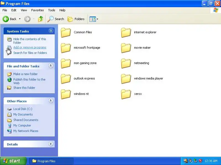Select the outlook express folder icon
Viewport: 221px width, 165px height.
(66, 79)
